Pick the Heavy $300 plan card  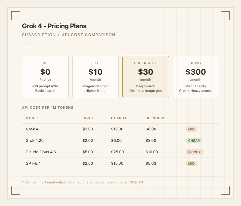(196, 77)
